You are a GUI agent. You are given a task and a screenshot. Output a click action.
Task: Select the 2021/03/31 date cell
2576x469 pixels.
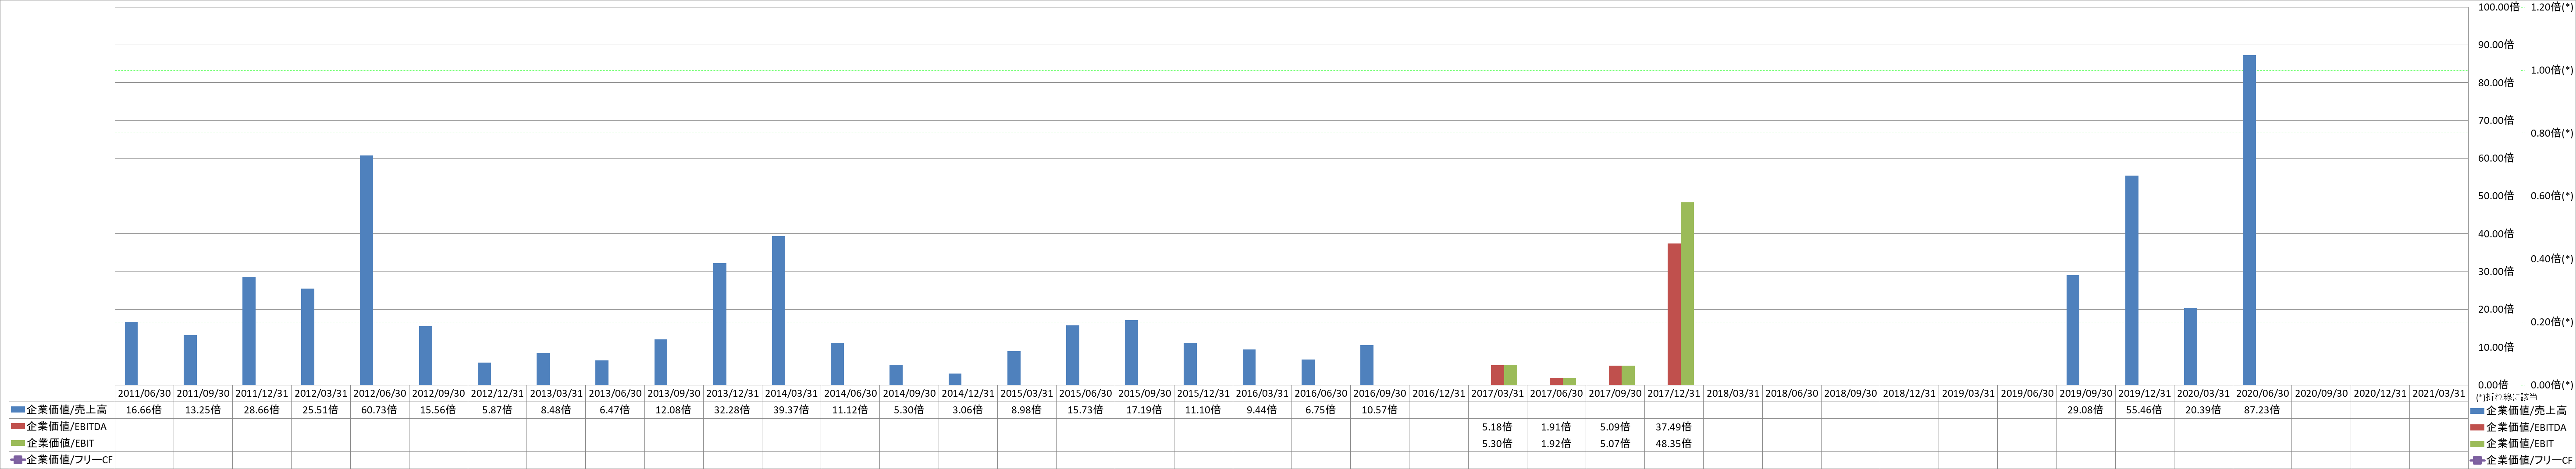pos(2439,393)
